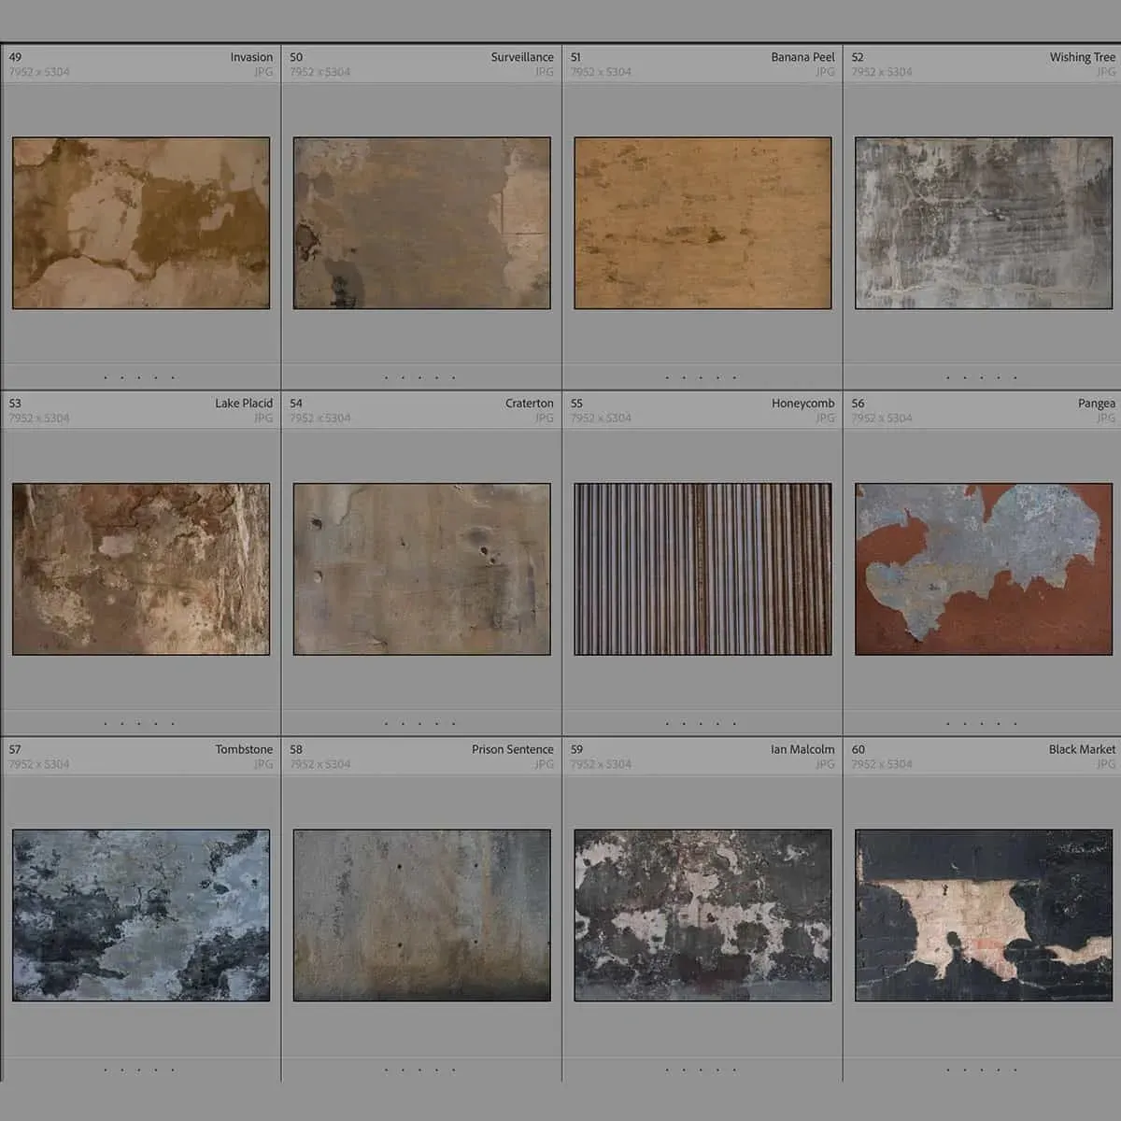The height and width of the screenshot is (1121, 1121).
Task: Select the Craterton concrete texture thumbnail
Action: [x=421, y=569]
